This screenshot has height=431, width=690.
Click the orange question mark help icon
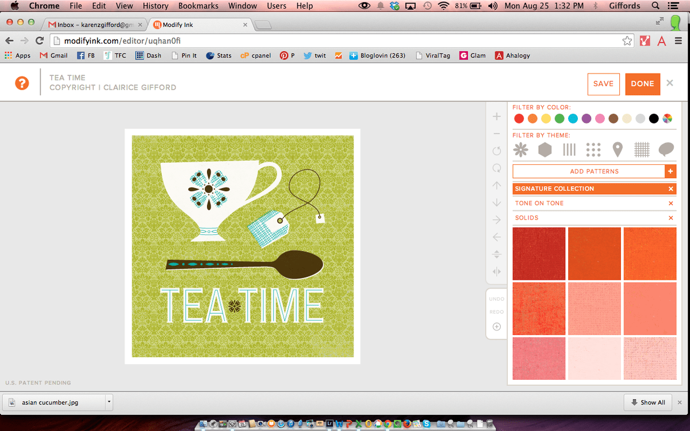[x=22, y=84]
